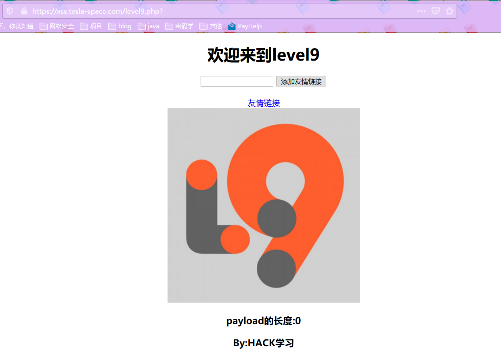Open the java bookmarks folder
This screenshot has height=360, width=501.
coord(149,26)
